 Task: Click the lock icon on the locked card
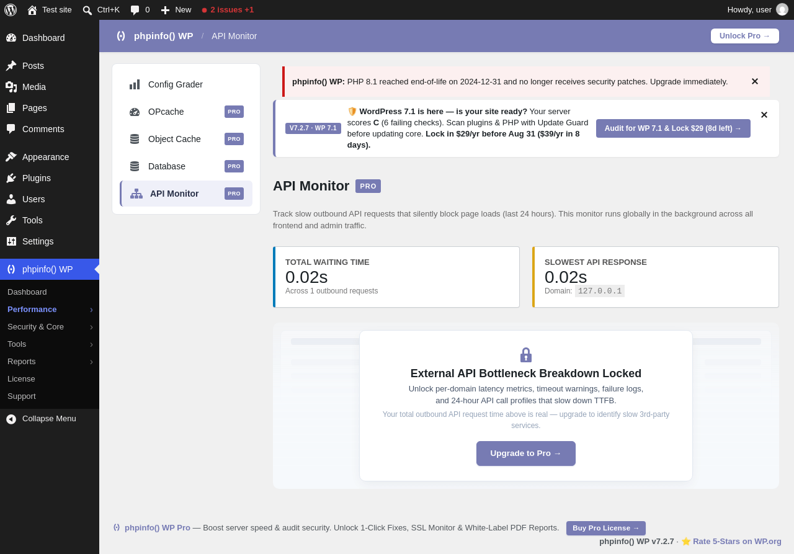pyautogui.click(x=526, y=355)
